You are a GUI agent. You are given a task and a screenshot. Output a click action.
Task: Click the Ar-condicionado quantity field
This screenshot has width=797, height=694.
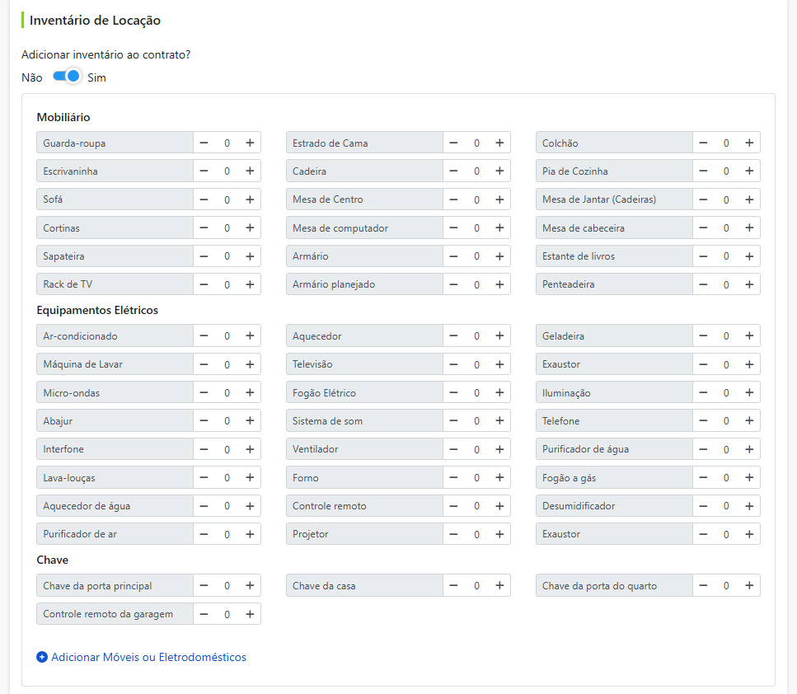point(227,335)
